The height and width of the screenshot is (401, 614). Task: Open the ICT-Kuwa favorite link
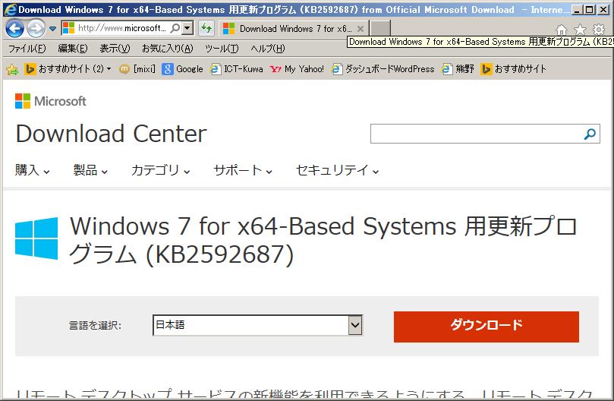click(237, 69)
